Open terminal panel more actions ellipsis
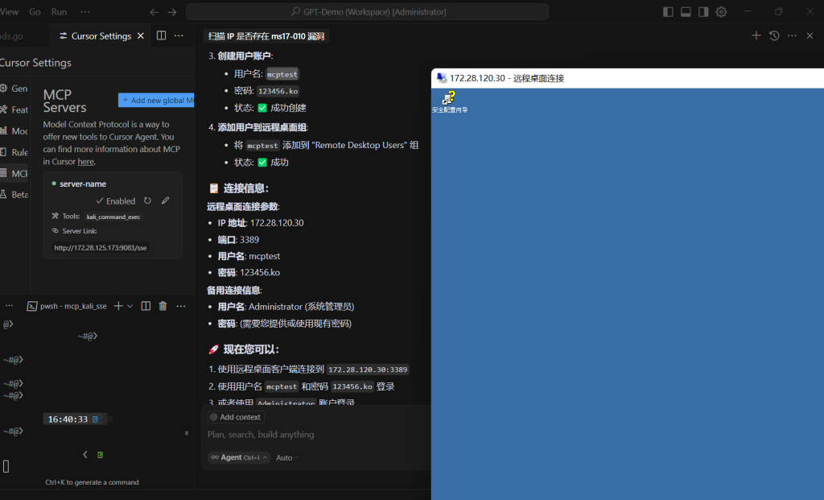 181,306
